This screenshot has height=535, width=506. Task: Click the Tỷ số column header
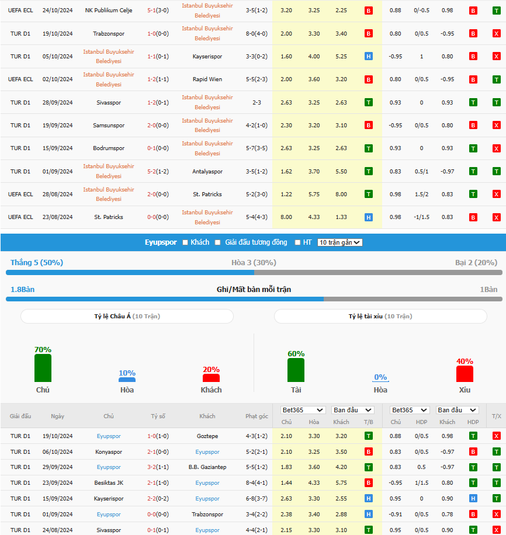click(x=158, y=416)
